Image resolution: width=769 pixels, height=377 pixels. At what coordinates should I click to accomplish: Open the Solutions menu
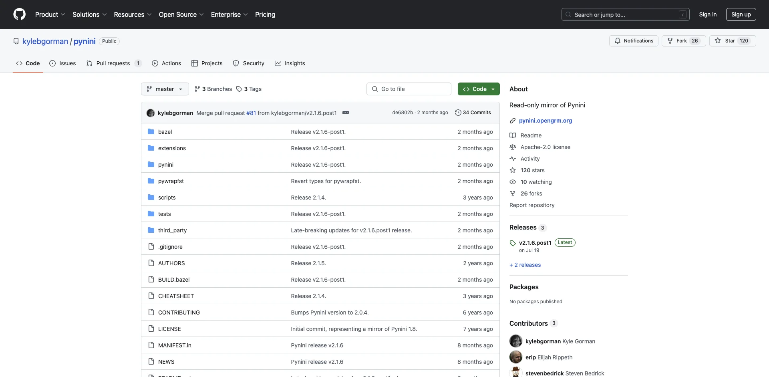click(90, 14)
